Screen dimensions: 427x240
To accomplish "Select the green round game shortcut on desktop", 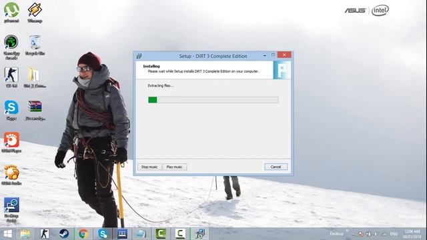I will point(11,47).
